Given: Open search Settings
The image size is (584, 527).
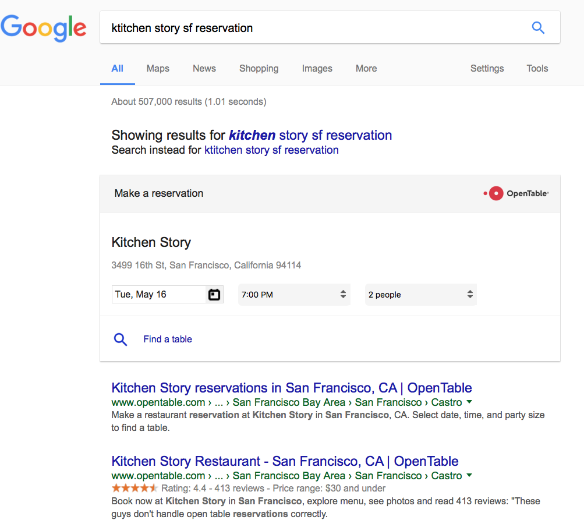Looking at the screenshot, I should click(x=487, y=69).
